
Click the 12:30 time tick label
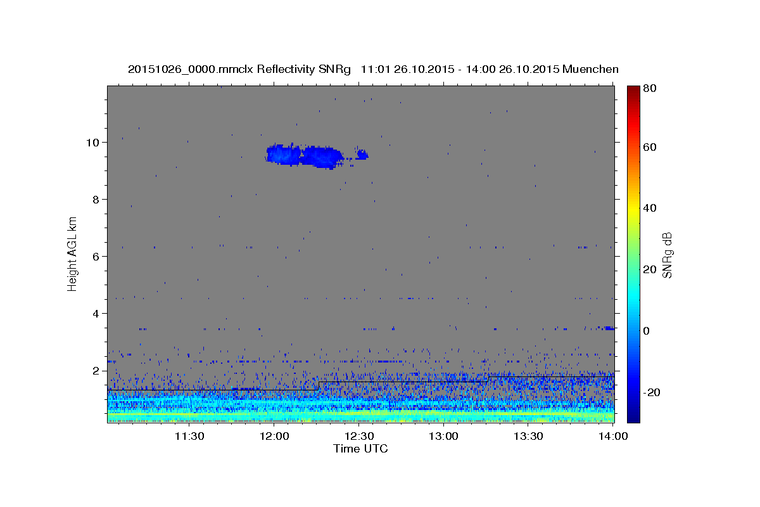358,436
